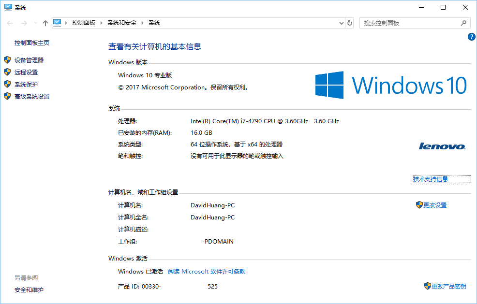This screenshot has width=477, height=304.
Task: Click 产品 ID: 00330- text
Action: click(x=139, y=287)
